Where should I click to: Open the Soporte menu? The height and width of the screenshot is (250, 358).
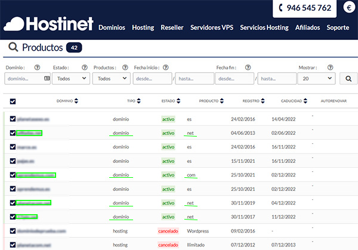pyautogui.click(x=338, y=27)
